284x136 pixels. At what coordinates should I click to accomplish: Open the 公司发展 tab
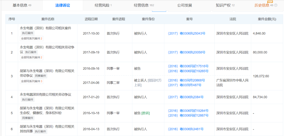tap(184, 5)
